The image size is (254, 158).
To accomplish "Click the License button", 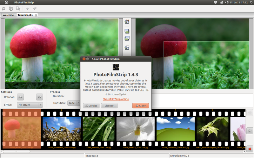I will [x=109, y=106].
